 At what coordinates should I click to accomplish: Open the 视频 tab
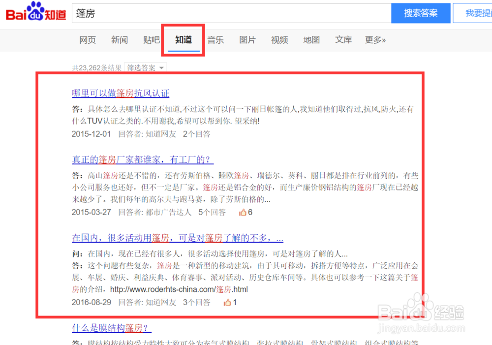[x=279, y=40]
